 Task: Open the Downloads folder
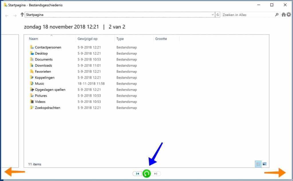(x=43, y=65)
